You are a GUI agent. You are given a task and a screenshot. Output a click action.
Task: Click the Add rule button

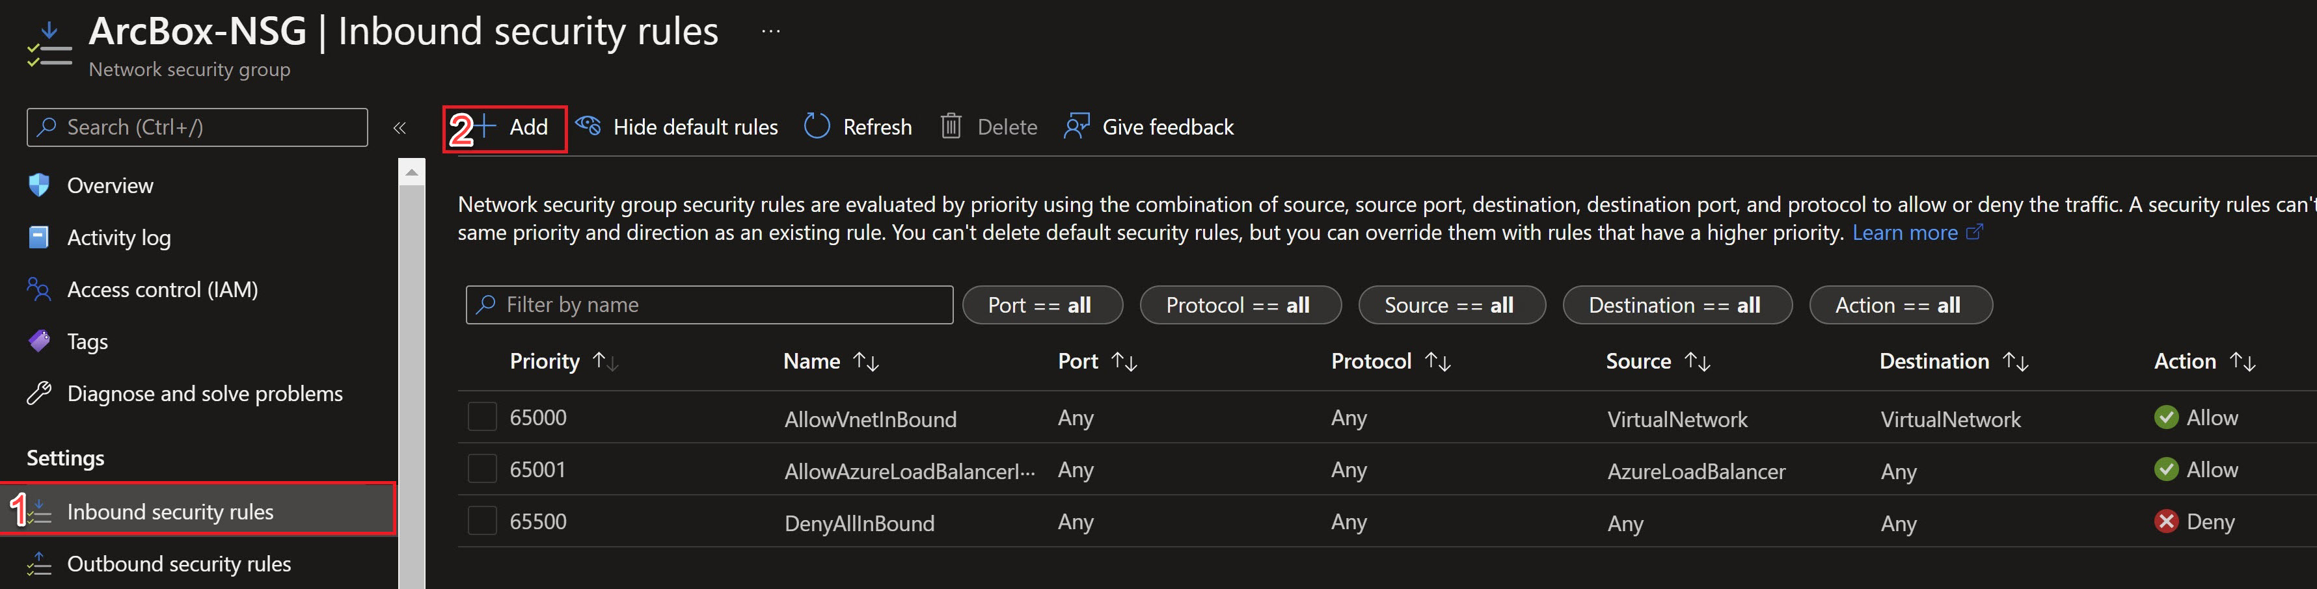[x=513, y=127]
